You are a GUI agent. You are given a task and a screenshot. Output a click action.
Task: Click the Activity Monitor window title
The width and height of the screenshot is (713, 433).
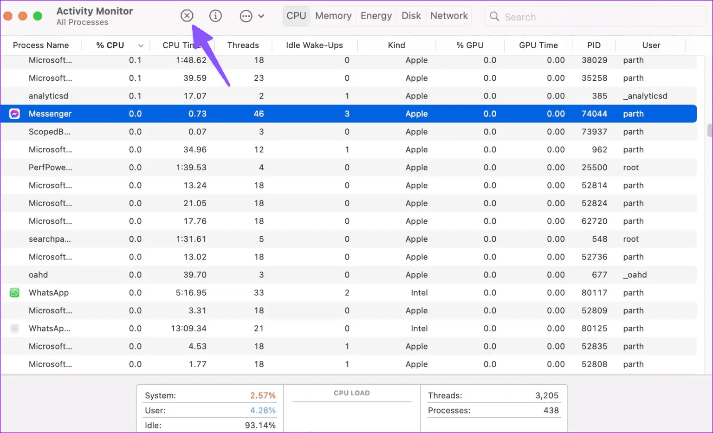95,11
